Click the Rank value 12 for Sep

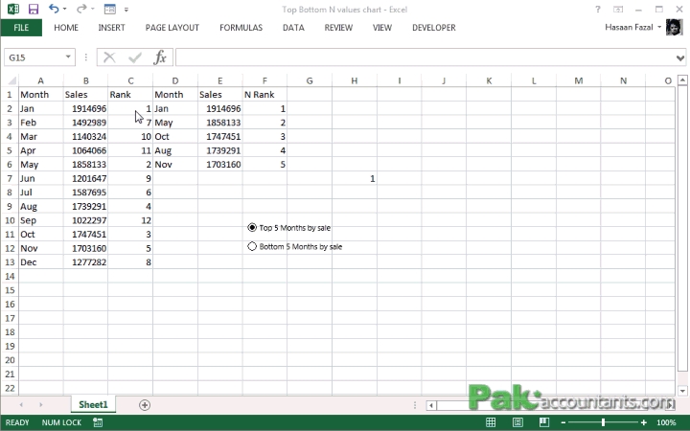click(130, 220)
